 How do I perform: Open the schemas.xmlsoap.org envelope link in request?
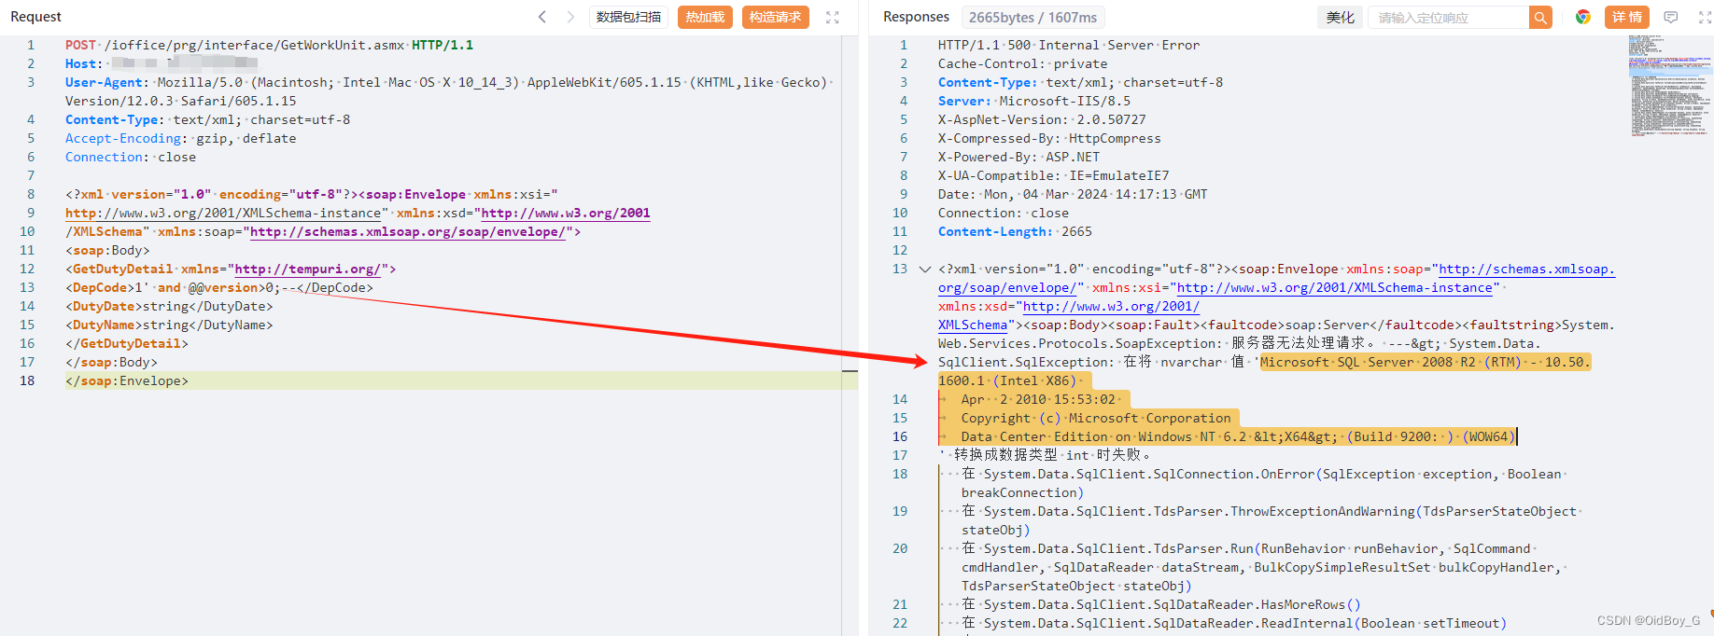(x=407, y=231)
